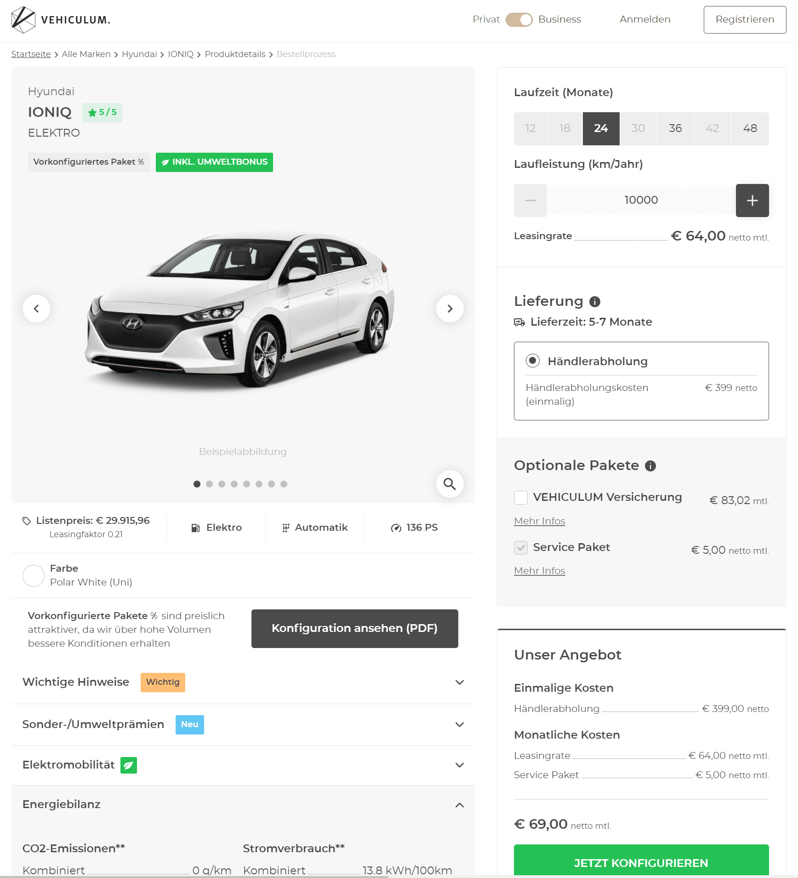Toggle Privat/Business switch
Viewport: 798px width, 878px height.
[519, 20]
